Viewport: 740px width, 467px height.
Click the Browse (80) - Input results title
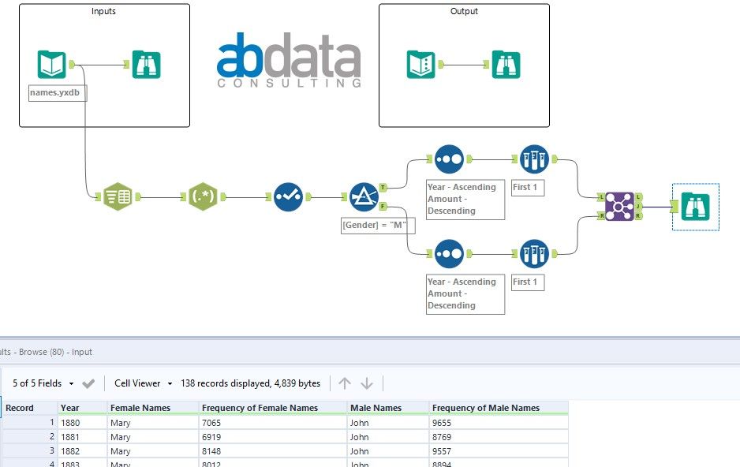click(46, 352)
